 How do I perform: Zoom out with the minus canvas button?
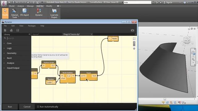[x=134, y=45]
